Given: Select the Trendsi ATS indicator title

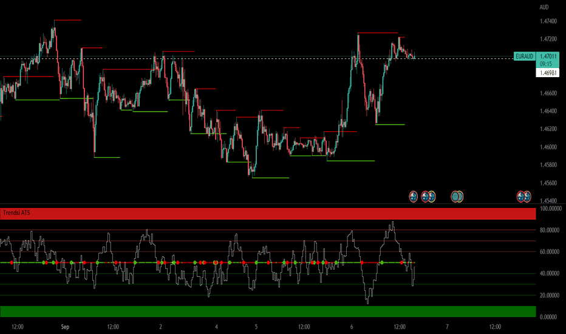Looking at the screenshot, I should (x=16, y=213).
